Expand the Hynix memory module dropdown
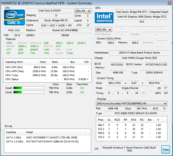This screenshot has width=173, height=156. coord(132,103)
